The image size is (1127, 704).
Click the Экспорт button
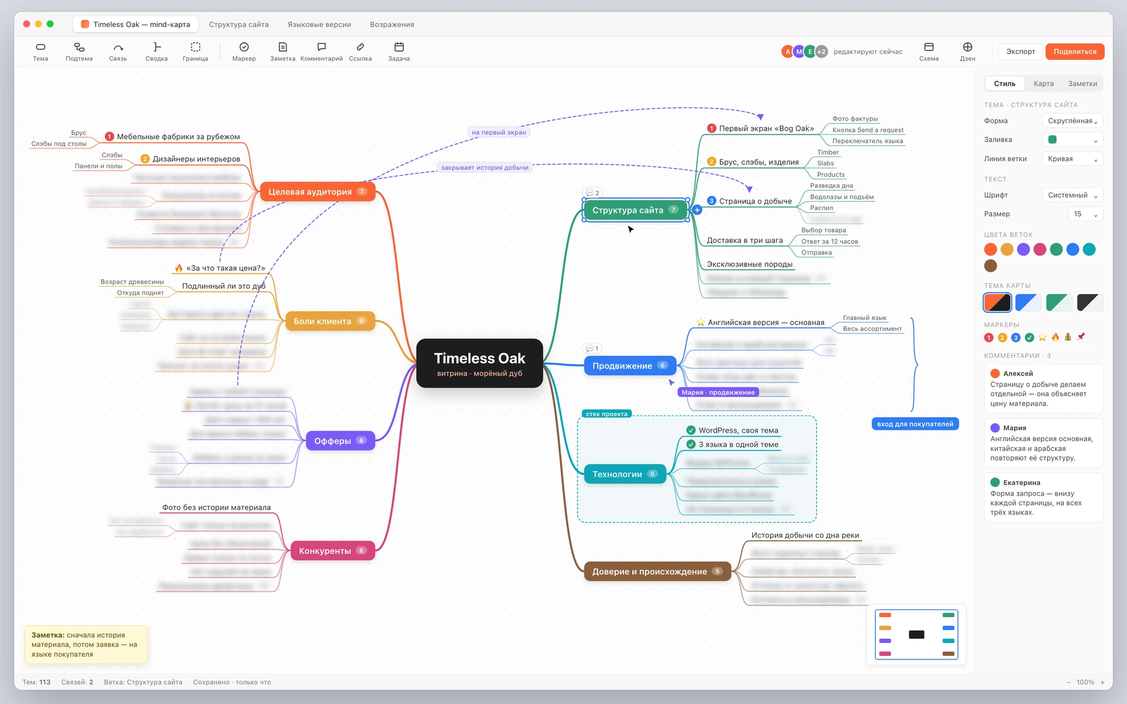click(x=1020, y=52)
